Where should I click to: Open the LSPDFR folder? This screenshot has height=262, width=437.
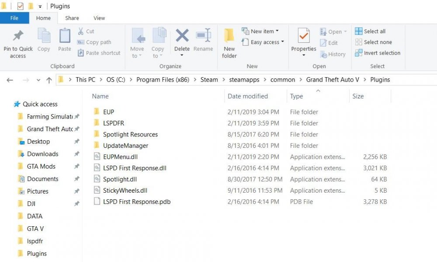tap(114, 123)
